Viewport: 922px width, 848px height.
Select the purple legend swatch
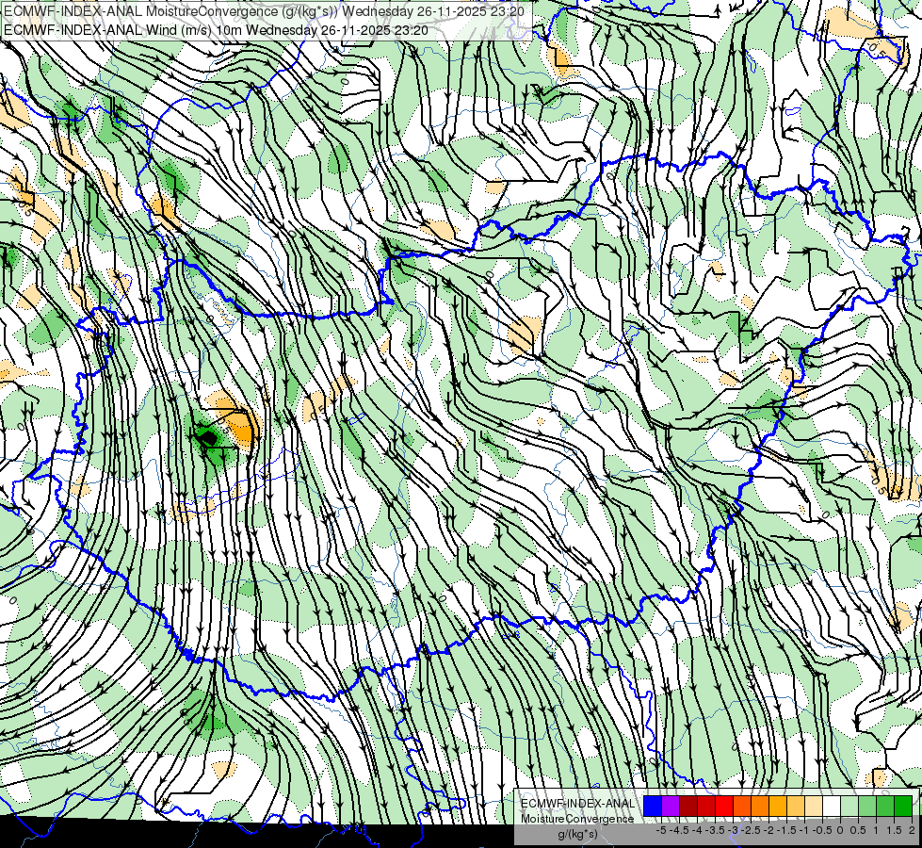671,806
